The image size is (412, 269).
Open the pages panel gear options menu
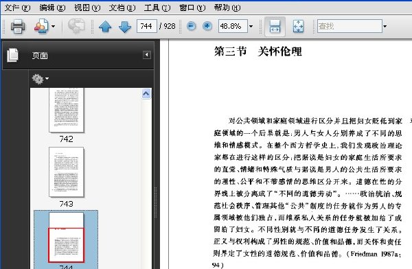click(x=41, y=79)
